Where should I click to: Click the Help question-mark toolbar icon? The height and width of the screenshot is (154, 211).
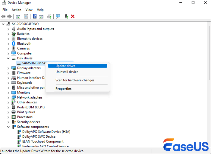point(35,16)
